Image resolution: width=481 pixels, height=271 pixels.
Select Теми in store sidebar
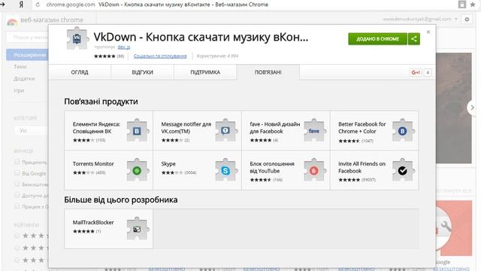(x=20, y=67)
